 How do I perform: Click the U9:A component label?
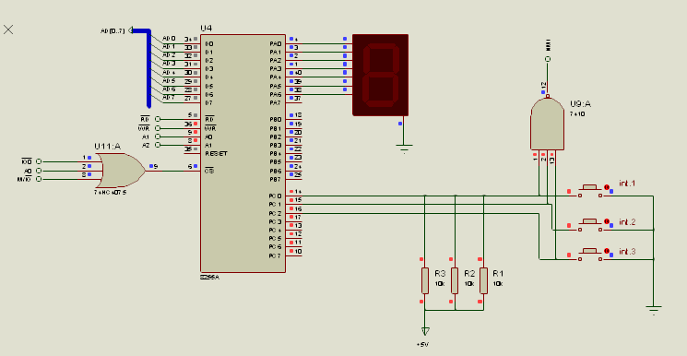[580, 104]
